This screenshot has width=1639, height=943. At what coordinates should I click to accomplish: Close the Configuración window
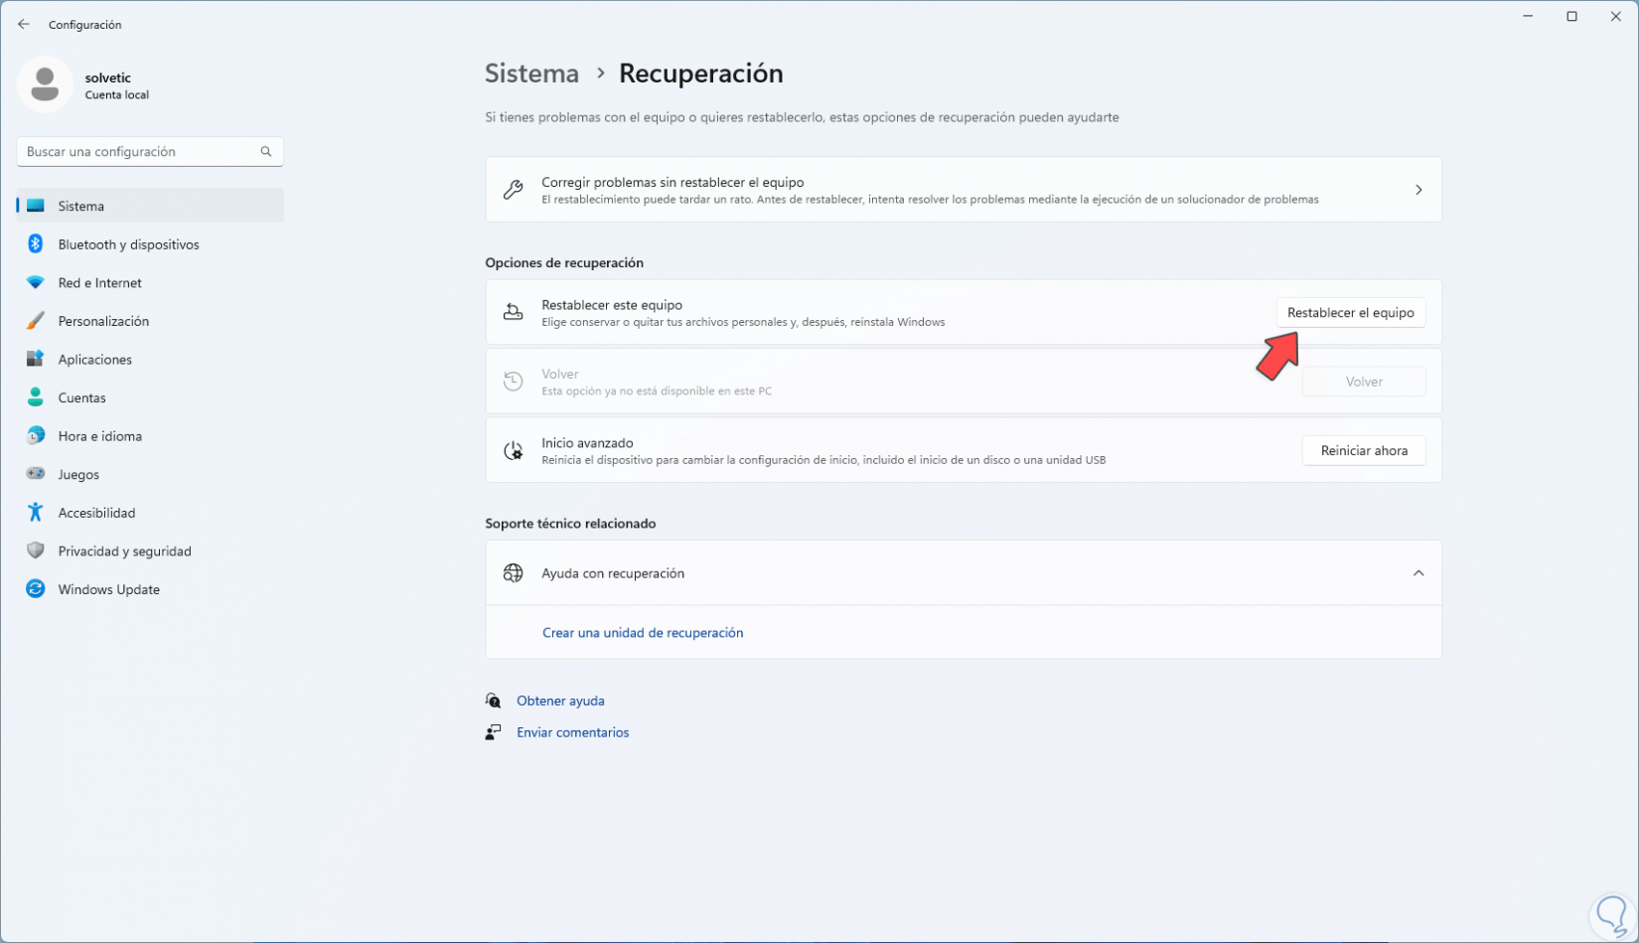1616,16
